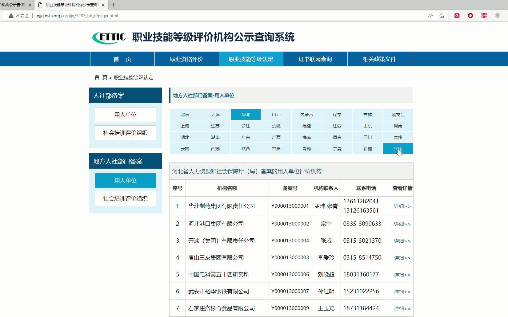Select the 山东 province tab

tap(368, 126)
